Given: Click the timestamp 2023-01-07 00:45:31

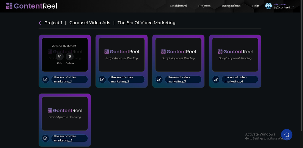Looking at the screenshot, I should point(65,46).
